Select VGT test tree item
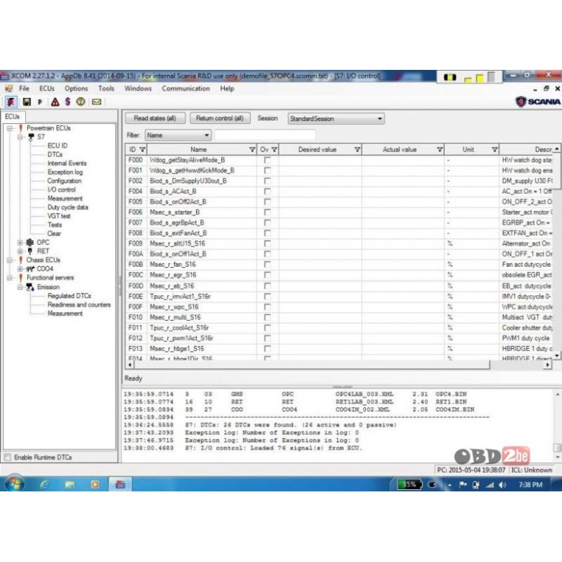This screenshot has height=562, width=562. 59,216
